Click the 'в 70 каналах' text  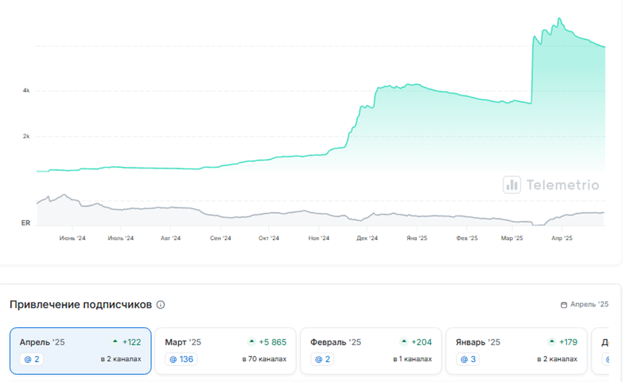click(264, 359)
